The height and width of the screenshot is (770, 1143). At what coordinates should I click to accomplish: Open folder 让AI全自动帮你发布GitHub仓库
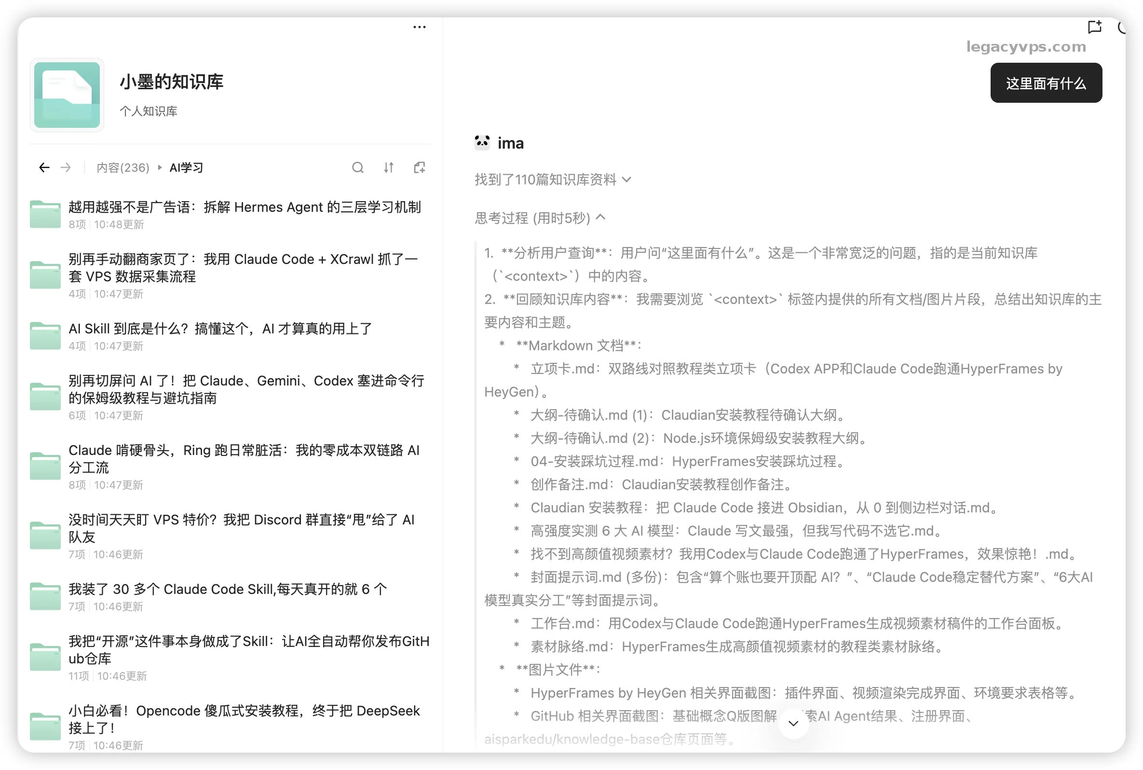[x=230, y=658]
